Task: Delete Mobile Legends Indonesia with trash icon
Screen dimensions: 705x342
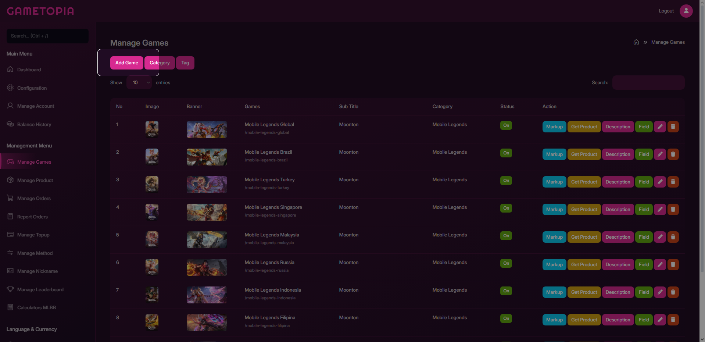Action: (673, 292)
